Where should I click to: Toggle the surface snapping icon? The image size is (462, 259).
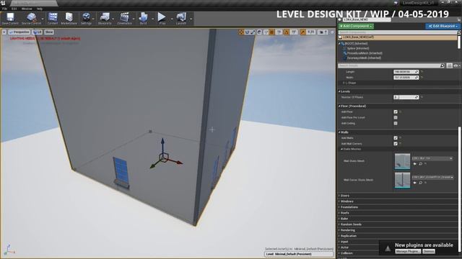[x=266, y=32]
